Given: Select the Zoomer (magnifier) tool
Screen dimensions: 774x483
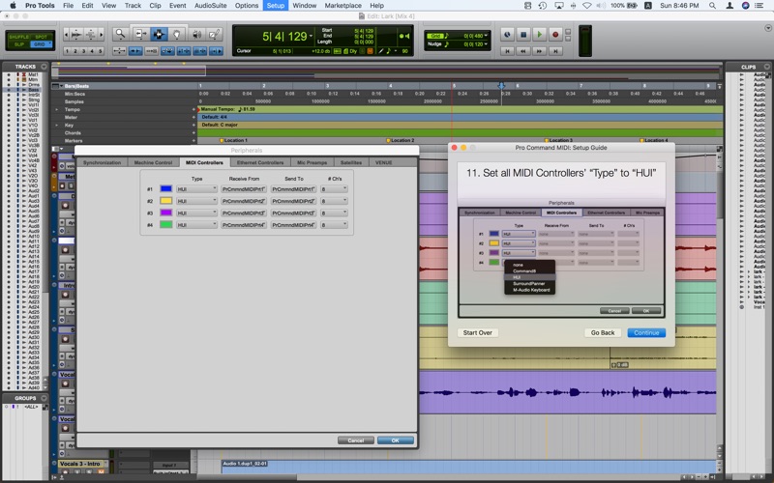Looking at the screenshot, I should 119,34.
